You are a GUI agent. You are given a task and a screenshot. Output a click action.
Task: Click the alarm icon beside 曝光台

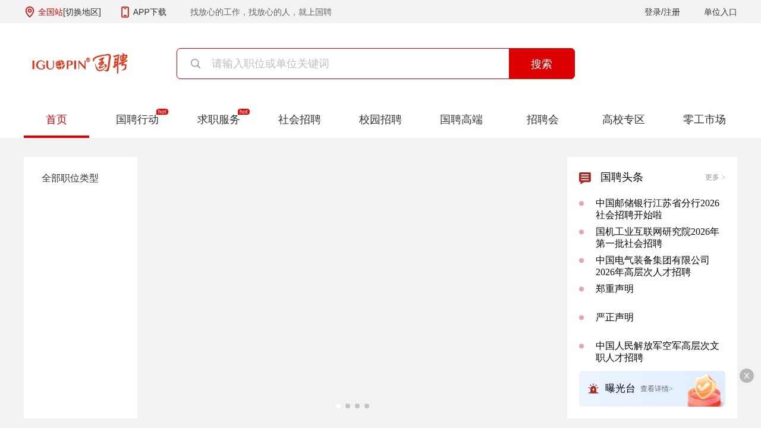(x=593, y=388)
